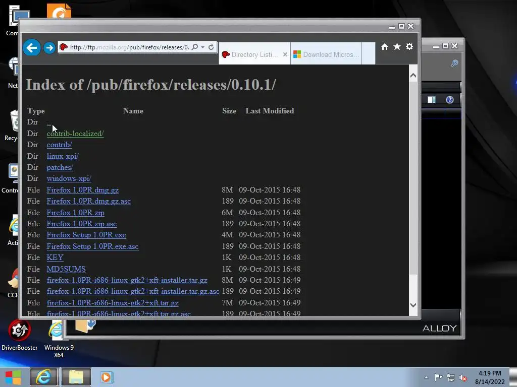Click the help icon in background window
Image resolution: width=517 pixels, height=387 pixels.
tap(450, 100)
